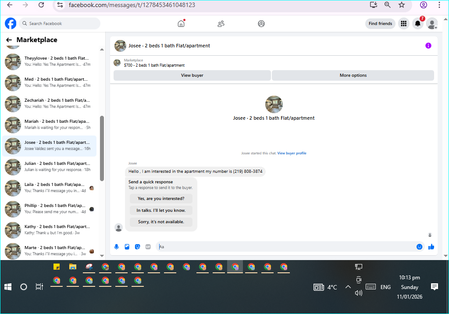The width and height of the screenshot is (449, 314).
Task: Click the Facebook logo icon
Action: pos(11,24)
